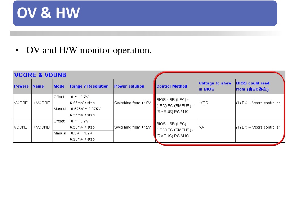Click the 'BIOS could read from' header
The width and height of the screenshot is (290, 217).
click(x=253, y=86)
